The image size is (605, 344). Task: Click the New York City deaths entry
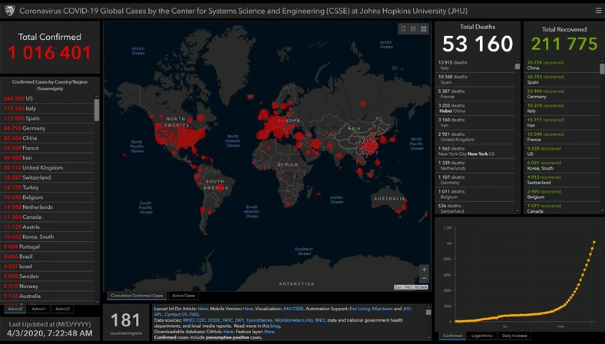[x=475, y=151]
